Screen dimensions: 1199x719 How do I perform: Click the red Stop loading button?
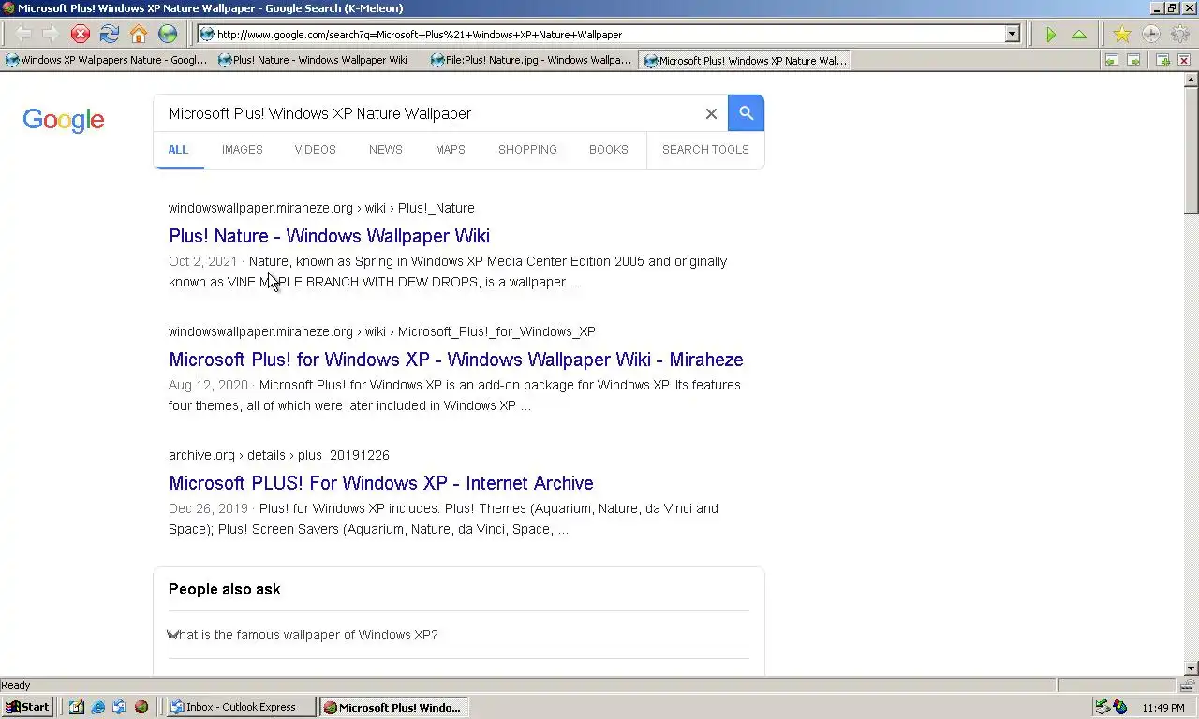pos(81,35)
